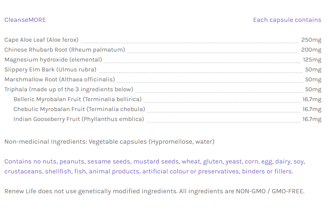
Task: Select the Magnesium hydroxide (elemental) entry
Action: [53, 60]
